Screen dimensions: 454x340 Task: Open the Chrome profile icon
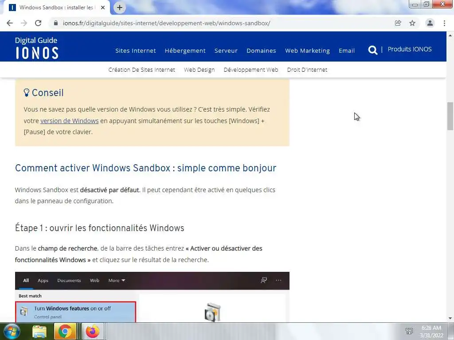click(430, 23)
